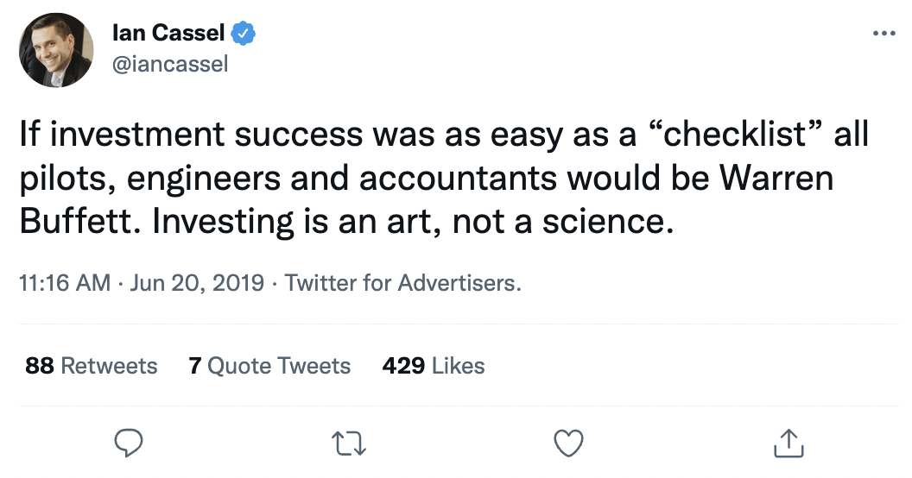Open the @iancassel handle link
Image resolution: width=912 pixels, height=478 pixels.
tap(170, 64)
